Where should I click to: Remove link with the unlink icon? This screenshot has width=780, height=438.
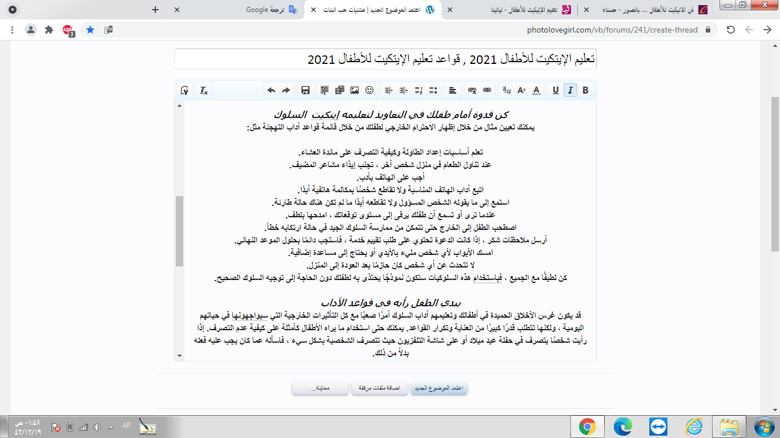(472, 90)
